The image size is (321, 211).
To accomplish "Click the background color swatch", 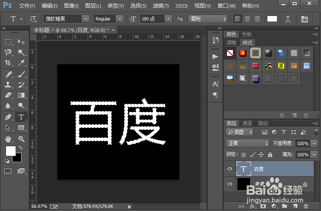I will click(18, 159).
